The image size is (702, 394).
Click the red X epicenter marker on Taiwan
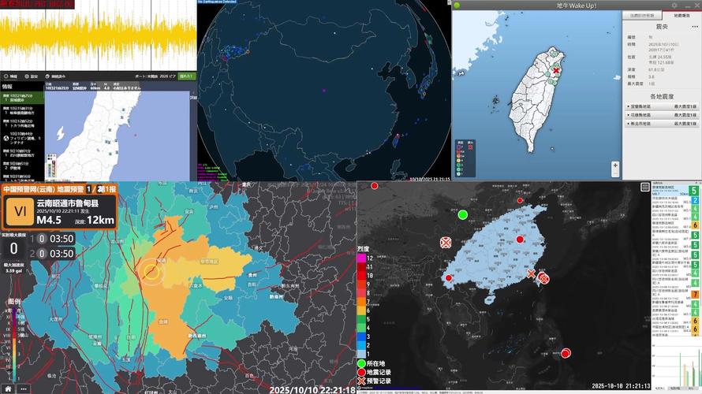coord(556,70)
